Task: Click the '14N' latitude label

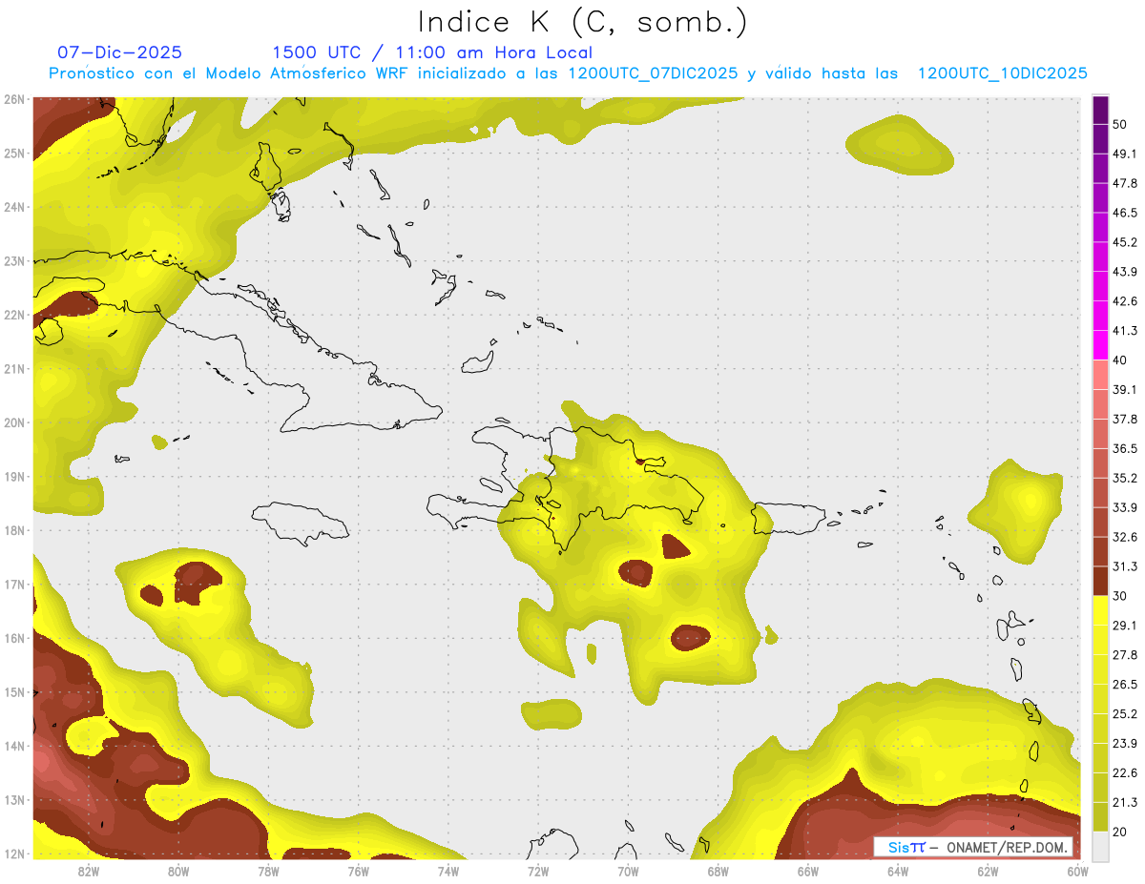Action: coord(14,746)
